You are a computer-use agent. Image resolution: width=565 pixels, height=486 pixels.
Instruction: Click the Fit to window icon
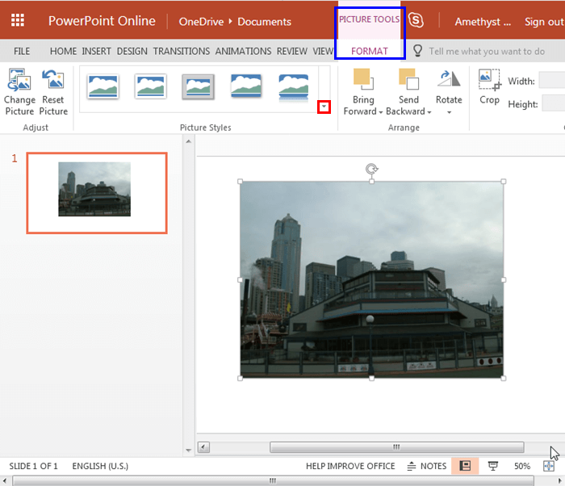(x=549, y=466)
